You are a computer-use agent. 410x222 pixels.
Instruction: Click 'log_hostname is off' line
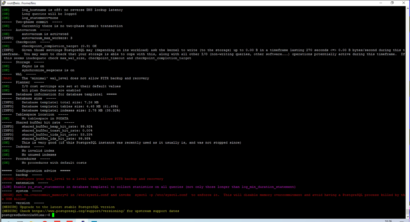(72, 10)
